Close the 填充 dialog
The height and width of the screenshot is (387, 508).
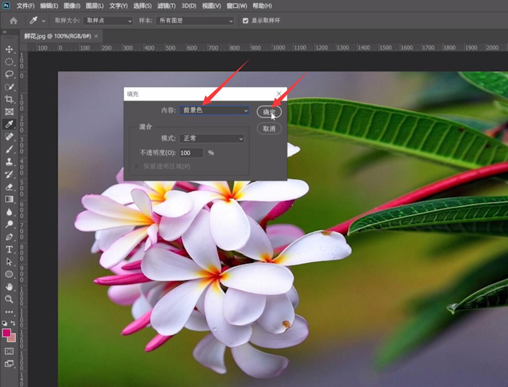(279, 93)
